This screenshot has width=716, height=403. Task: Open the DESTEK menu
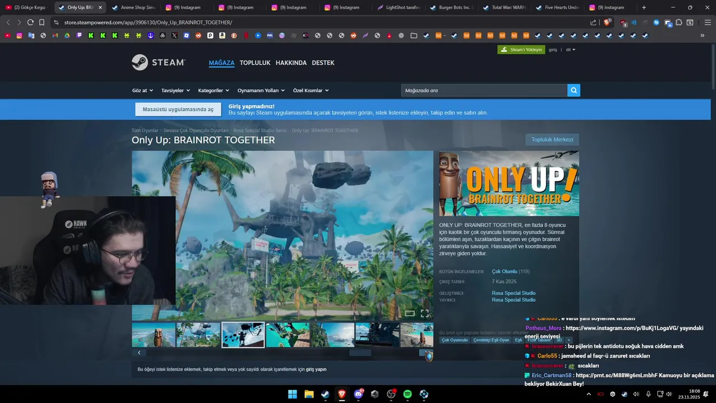click(323, 63)
